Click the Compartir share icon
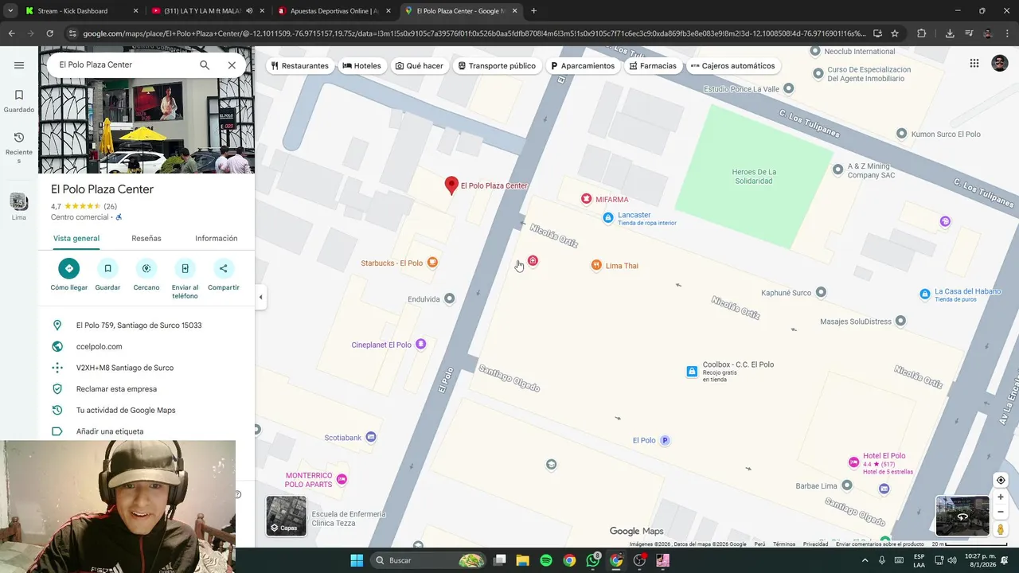1019x573 pixels. pos(224,268)
